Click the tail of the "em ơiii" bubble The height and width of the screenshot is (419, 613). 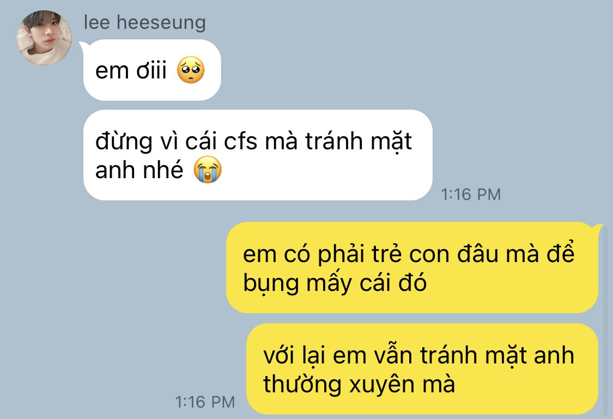pos(83,46)
